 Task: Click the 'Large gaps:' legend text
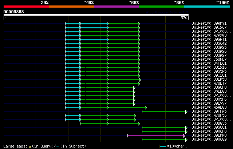click(x=15, y=146)
